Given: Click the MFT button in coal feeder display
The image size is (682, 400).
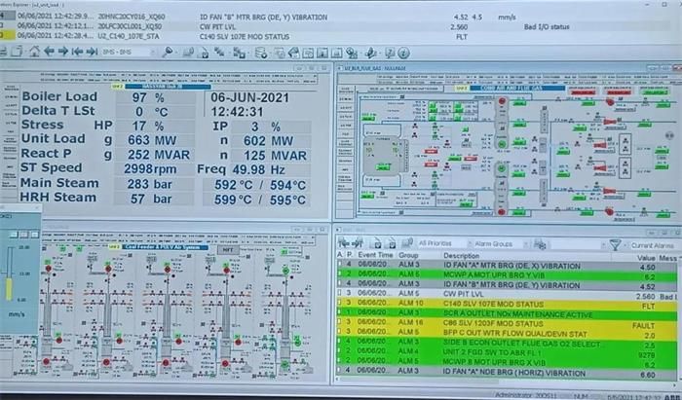Looking at the screenshot, I should pos(228,248).
